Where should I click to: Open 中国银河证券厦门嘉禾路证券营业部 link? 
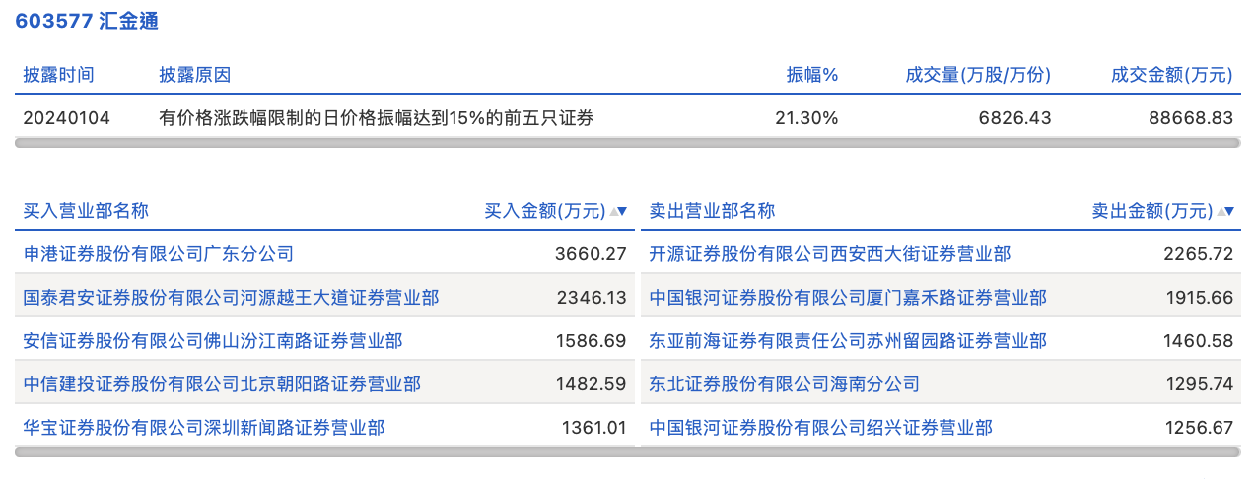click(x=848, y=298)
